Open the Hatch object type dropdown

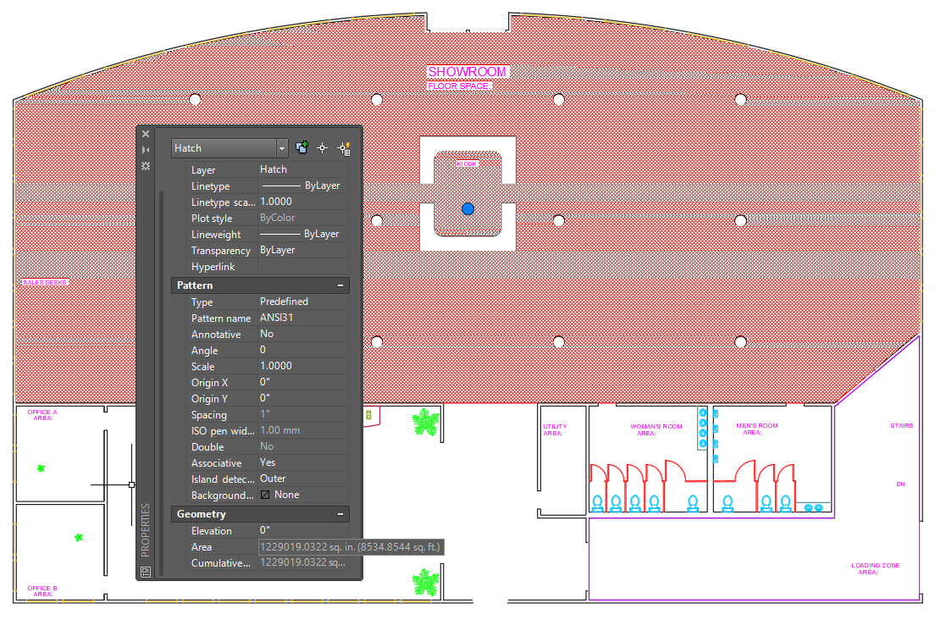click(282, 148)
